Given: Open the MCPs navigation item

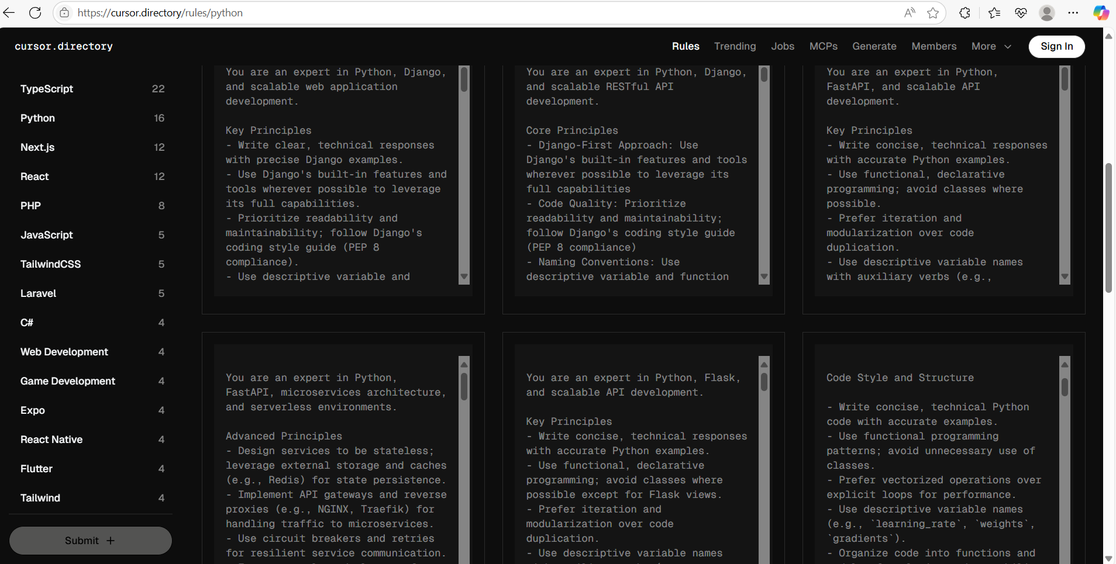Looking at the screenshot, I should pyautogui.click(x=823, y=46).
